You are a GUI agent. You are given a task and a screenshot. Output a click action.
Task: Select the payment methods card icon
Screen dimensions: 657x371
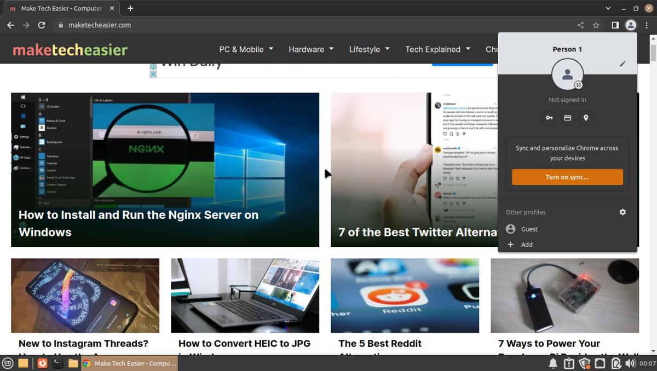(x=567, y=118)
